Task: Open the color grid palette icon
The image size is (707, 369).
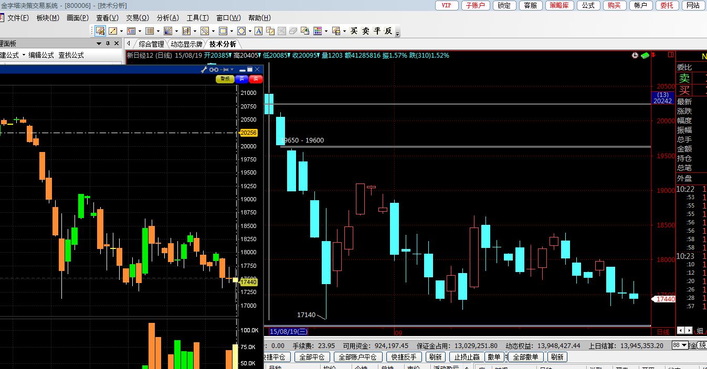Action: [318, 31]
